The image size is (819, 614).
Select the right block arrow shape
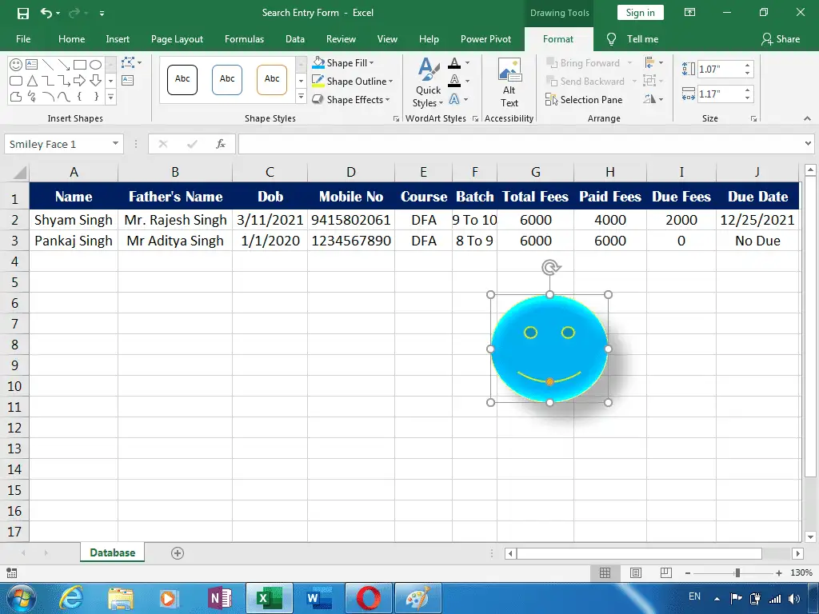[x=79, y=81]
